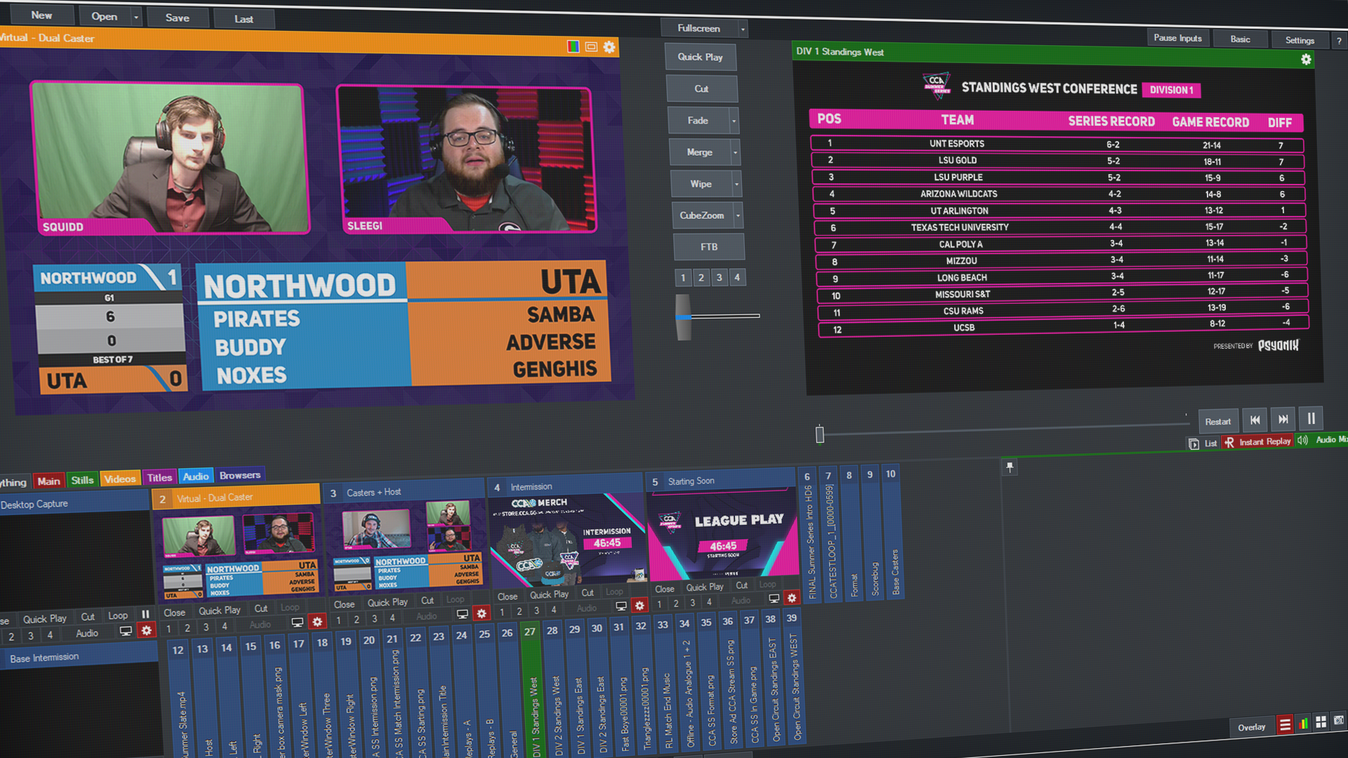Skip to the previous item in playback
This screenshot has width=1348, height=758.
(x=1255, y=420)
